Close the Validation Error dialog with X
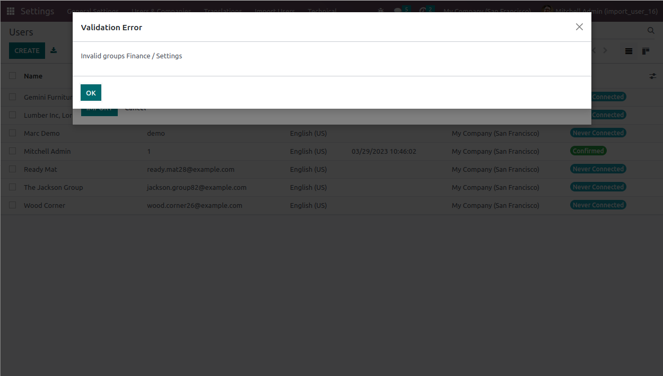 579,27
